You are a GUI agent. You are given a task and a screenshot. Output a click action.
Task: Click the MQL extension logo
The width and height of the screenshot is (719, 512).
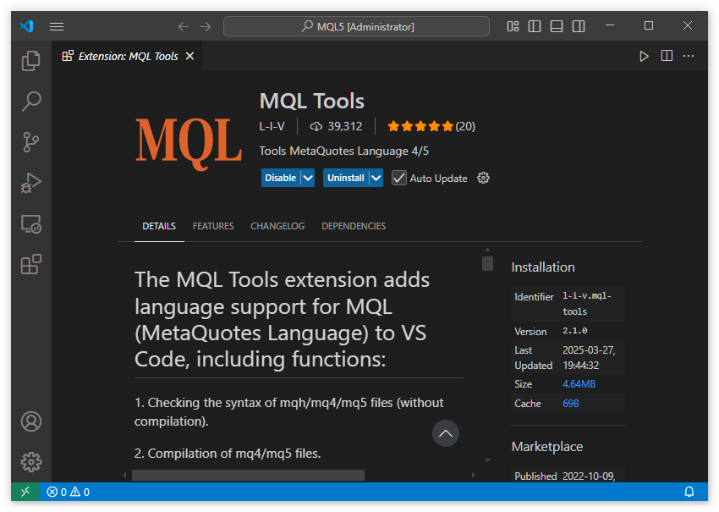click(x=189, y=145)
